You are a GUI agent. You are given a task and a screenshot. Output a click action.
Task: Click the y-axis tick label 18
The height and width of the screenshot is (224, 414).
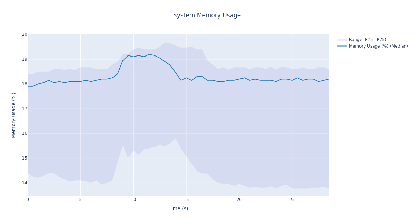[x=24, y=84]
